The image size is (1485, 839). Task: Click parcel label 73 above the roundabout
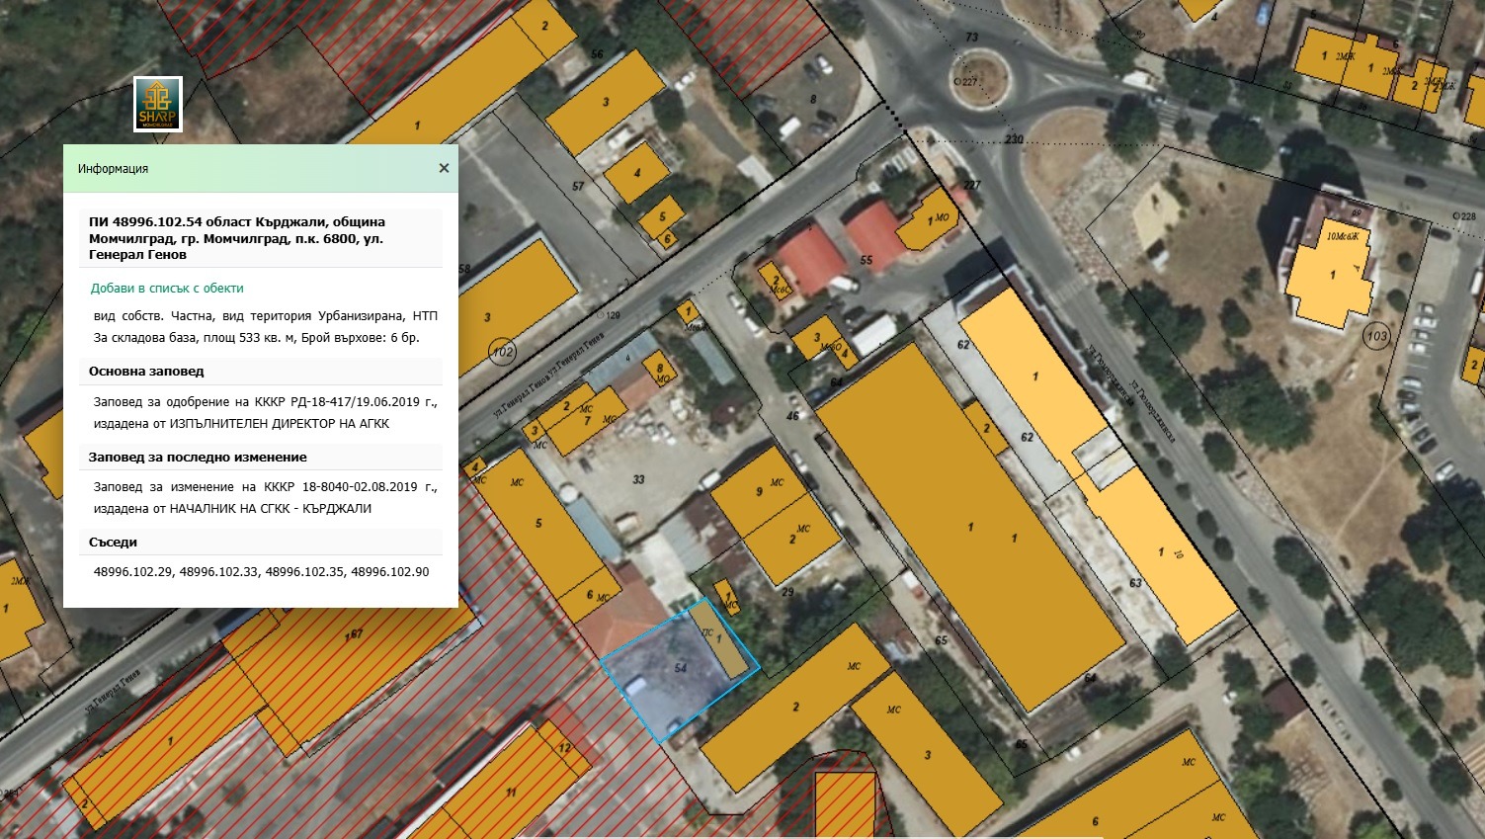(971, 38)
